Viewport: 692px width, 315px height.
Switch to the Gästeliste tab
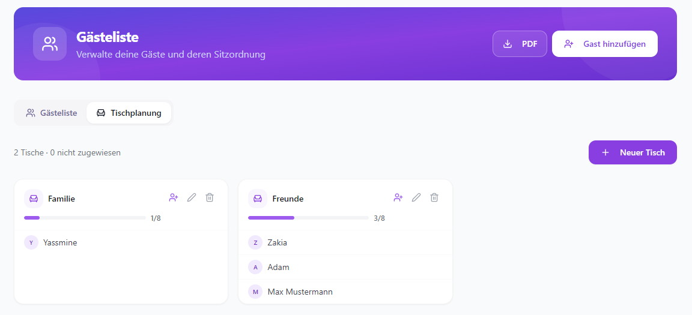51,113
